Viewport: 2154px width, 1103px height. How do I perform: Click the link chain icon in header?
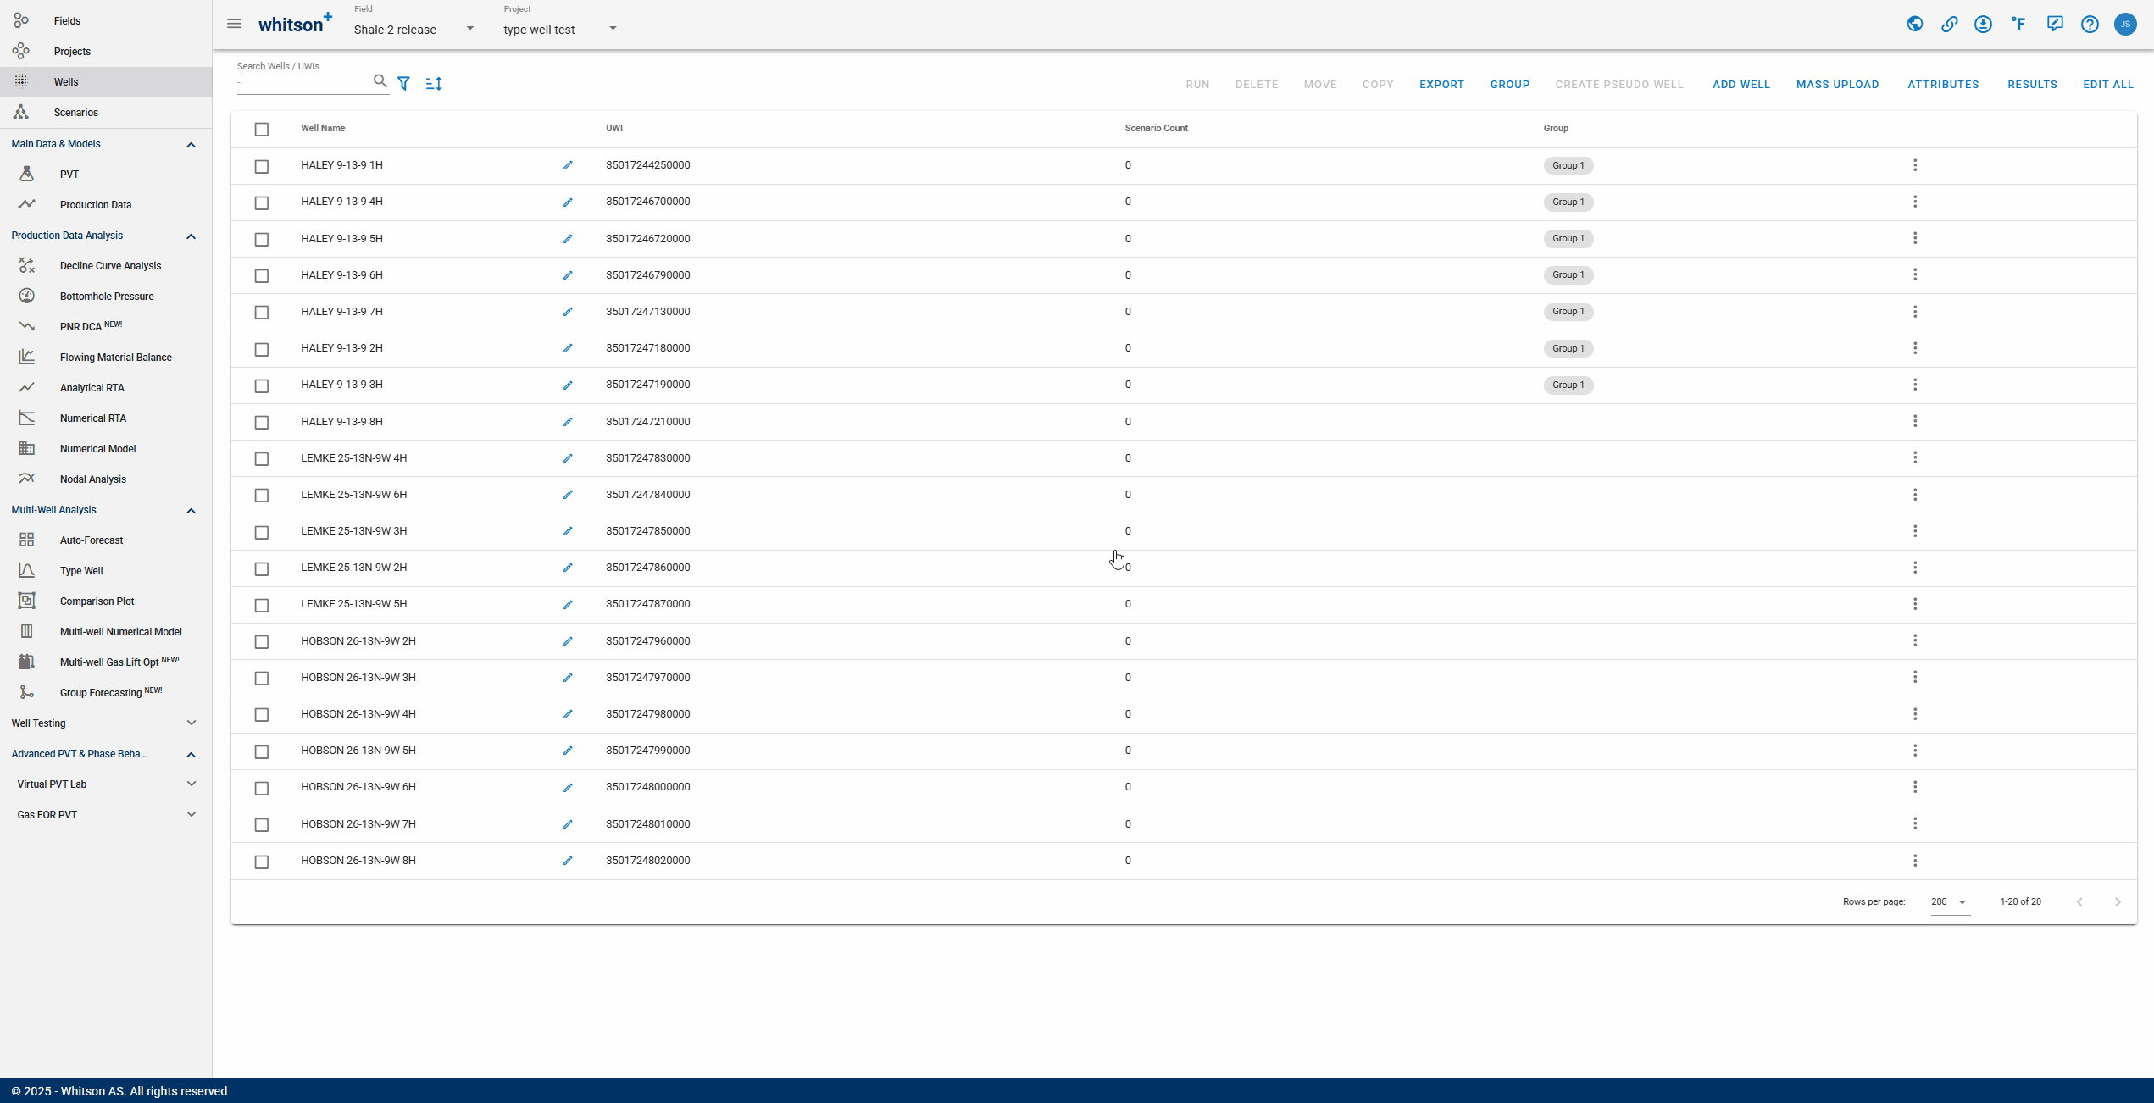[x=1949, y=24]
